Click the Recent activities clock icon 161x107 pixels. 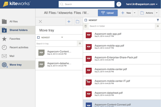click(x=4, y=47)
